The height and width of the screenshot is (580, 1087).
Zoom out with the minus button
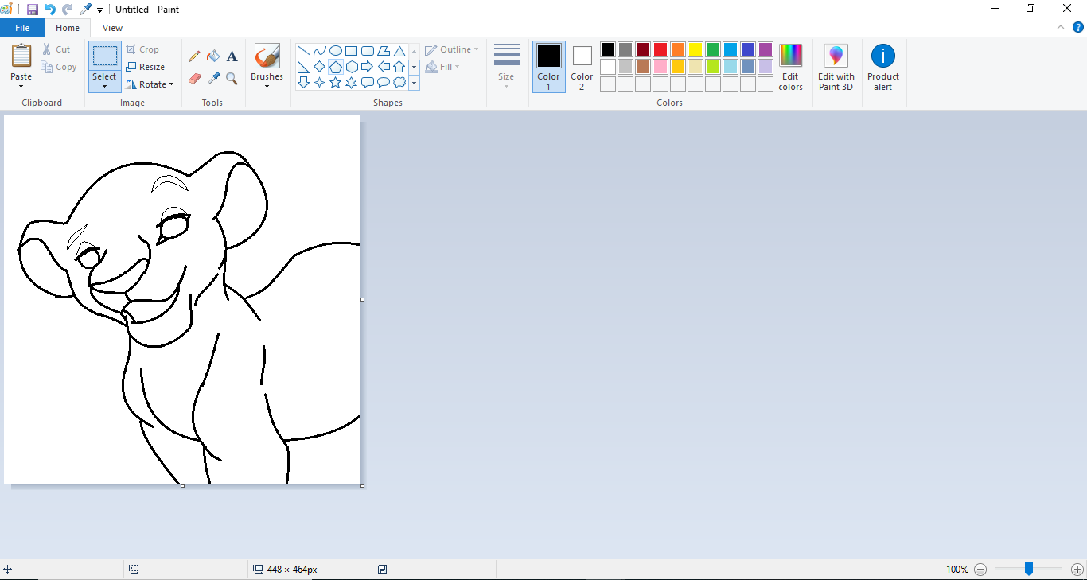980,570
